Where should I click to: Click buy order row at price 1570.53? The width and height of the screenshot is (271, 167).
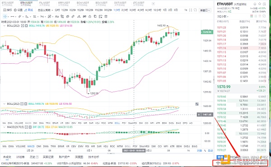242,113
